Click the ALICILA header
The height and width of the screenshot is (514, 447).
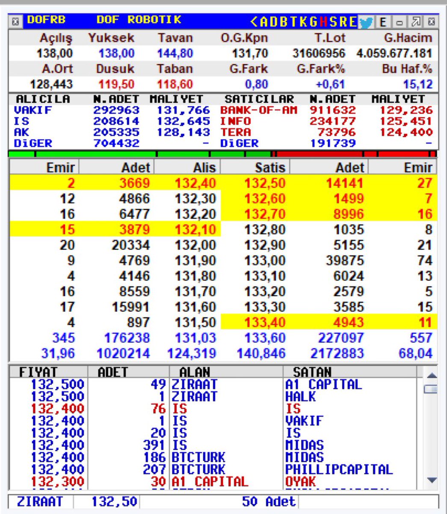point(42,99)
